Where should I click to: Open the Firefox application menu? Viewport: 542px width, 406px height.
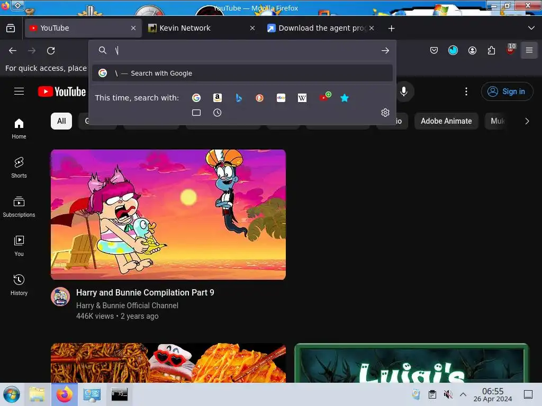(x=529, y=50)
